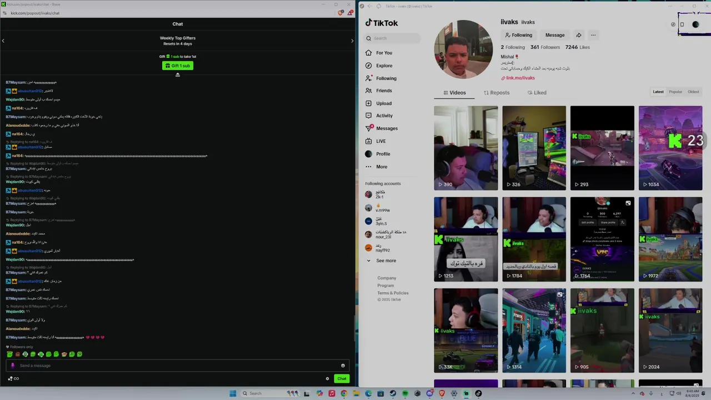Open Steam from the taskbar
This screenshot has height=400, width=711.
click(x=393, y=393)
